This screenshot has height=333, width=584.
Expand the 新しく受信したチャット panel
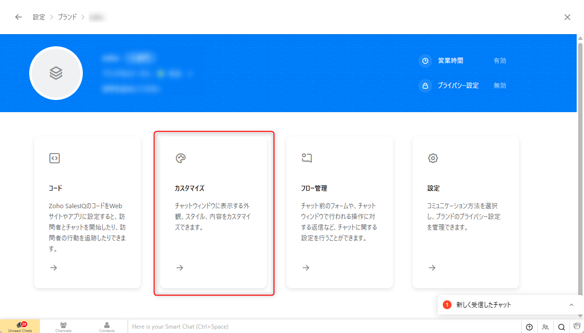click(571, 305)
